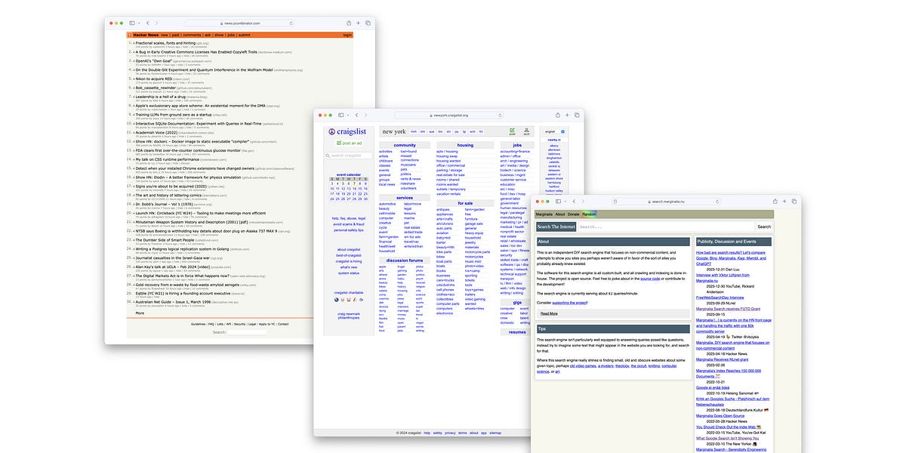Click 'post an ad' on craigslist

351,143
